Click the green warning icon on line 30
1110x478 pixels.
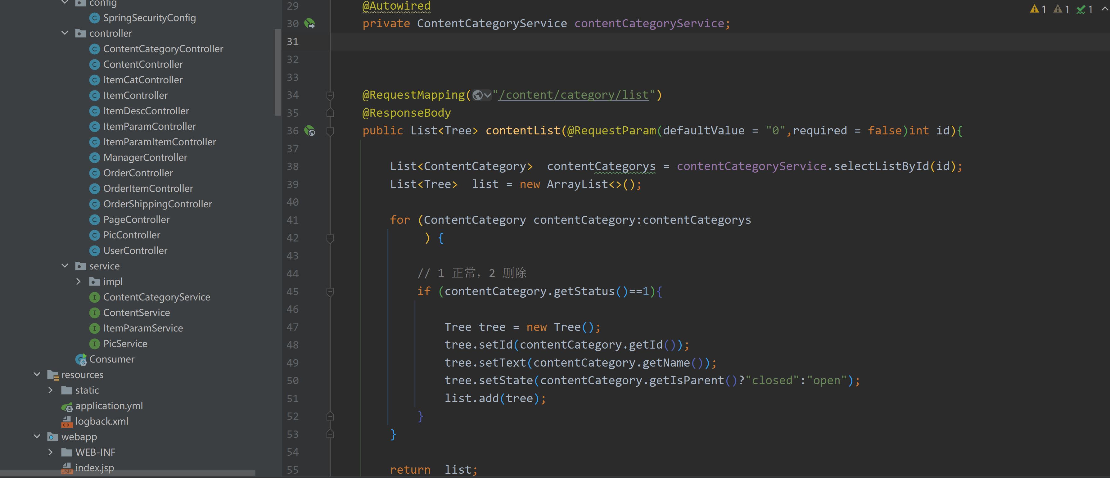click(310, 23)
